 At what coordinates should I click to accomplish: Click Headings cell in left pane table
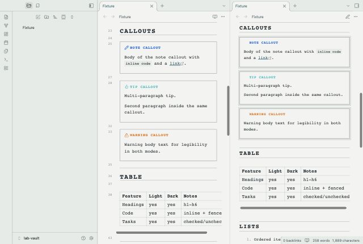click(133, 205)
